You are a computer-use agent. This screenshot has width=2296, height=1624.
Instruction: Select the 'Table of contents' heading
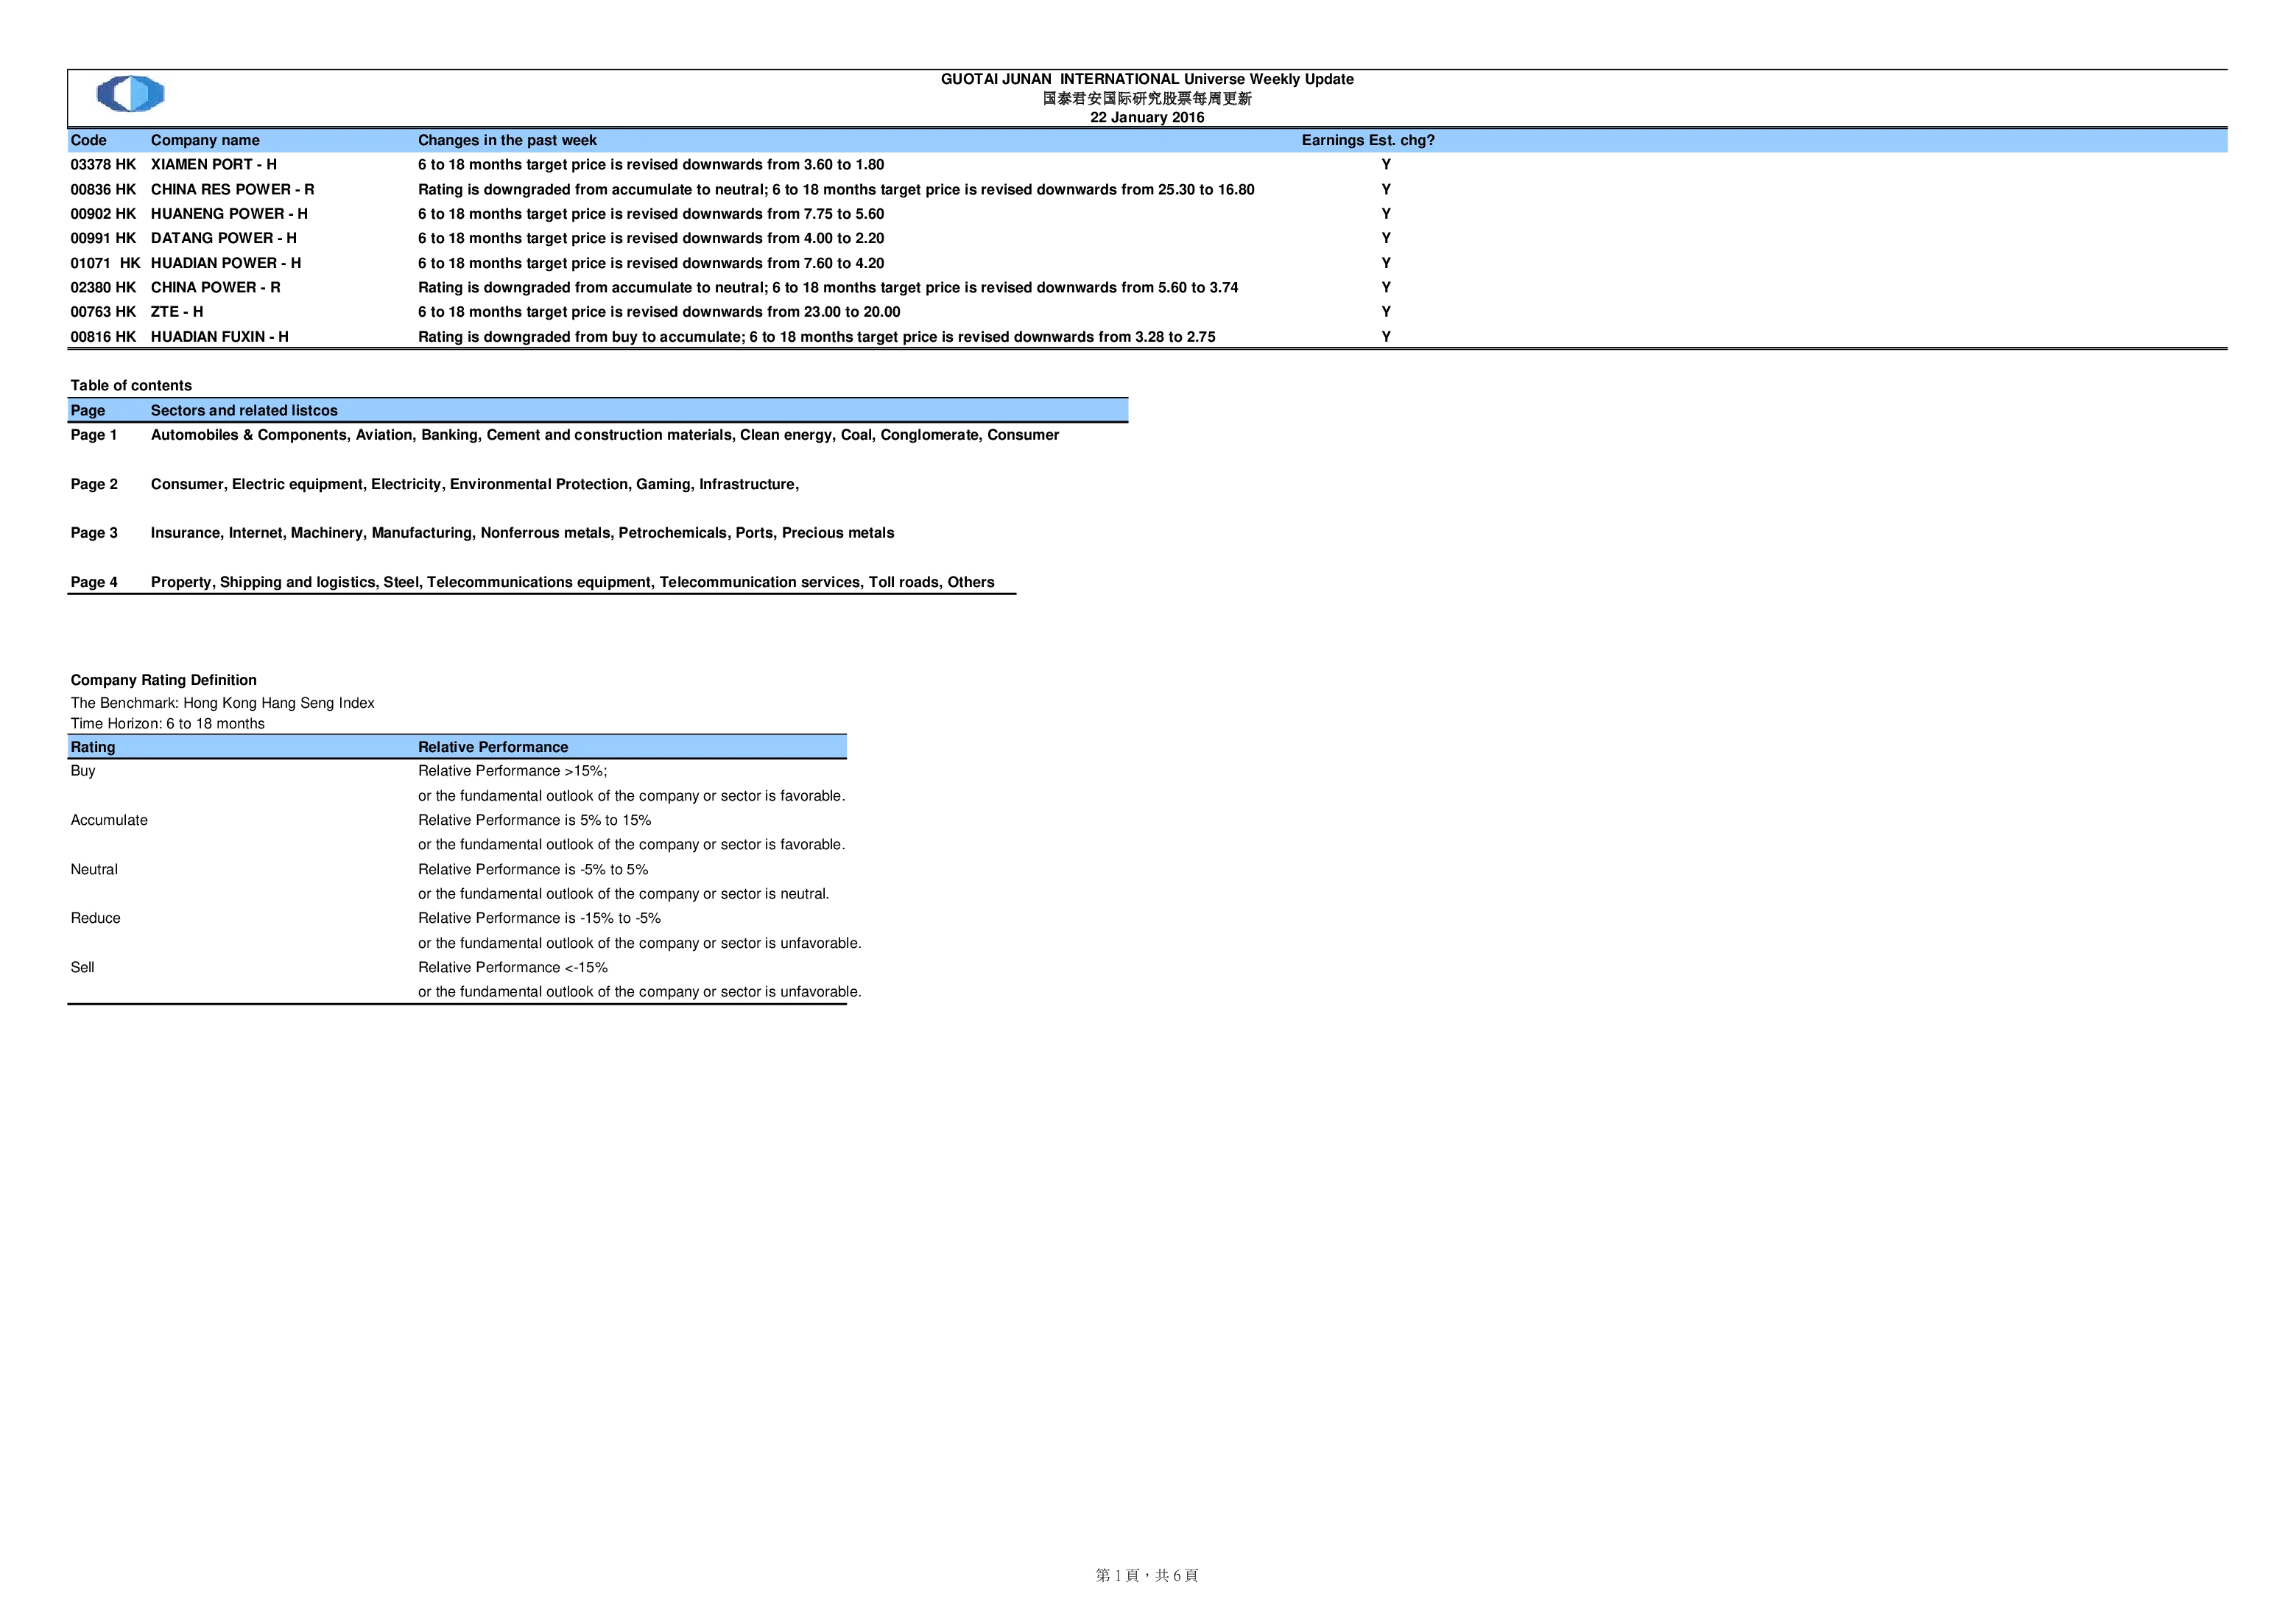131,386
